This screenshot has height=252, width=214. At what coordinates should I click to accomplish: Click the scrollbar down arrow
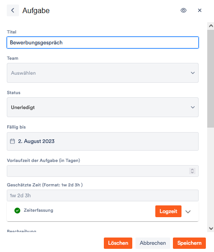pos(211,228)
